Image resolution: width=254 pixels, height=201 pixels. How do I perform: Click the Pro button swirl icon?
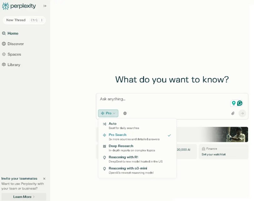coord(103,113)
